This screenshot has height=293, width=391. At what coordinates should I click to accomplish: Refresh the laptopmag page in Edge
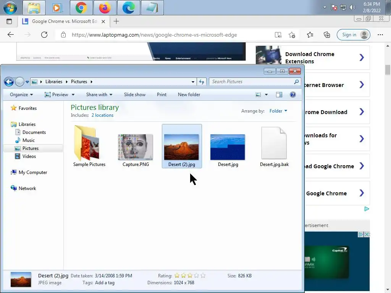coord(44,35)
